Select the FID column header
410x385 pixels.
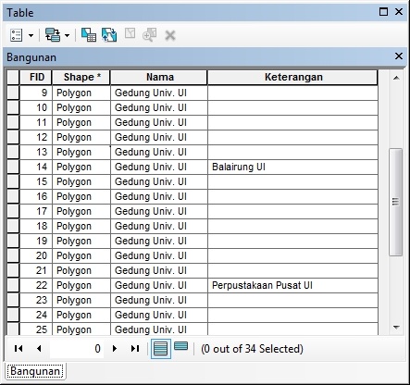pyautogui.click(x=36, y=77)
